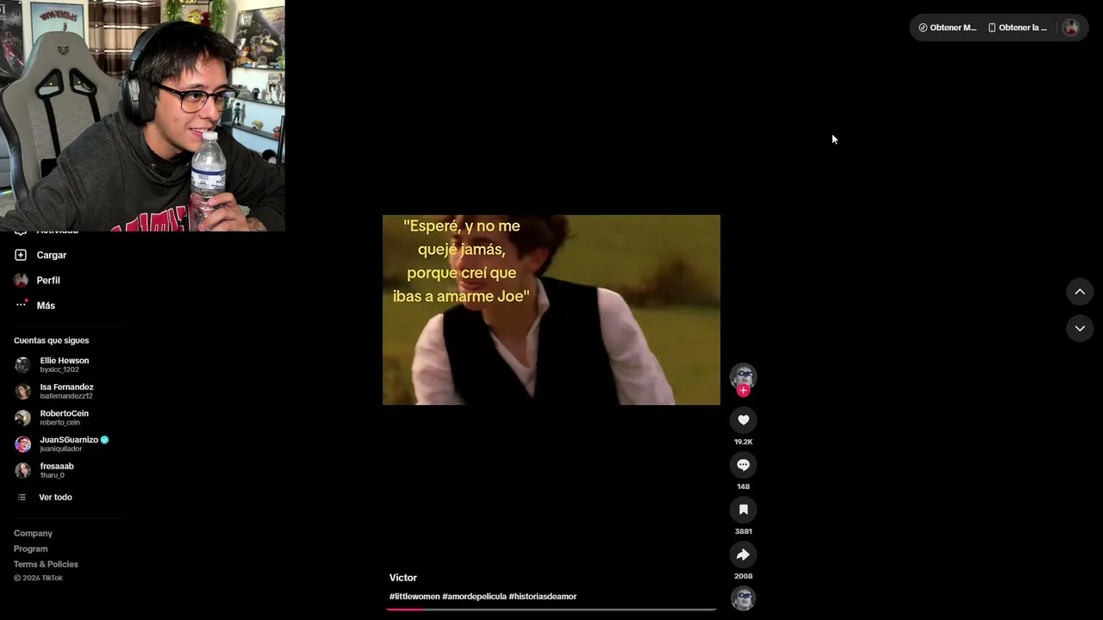The image size is (1103, 620).
Task: Pause the playing TikTok video
Action: point(551,310)
